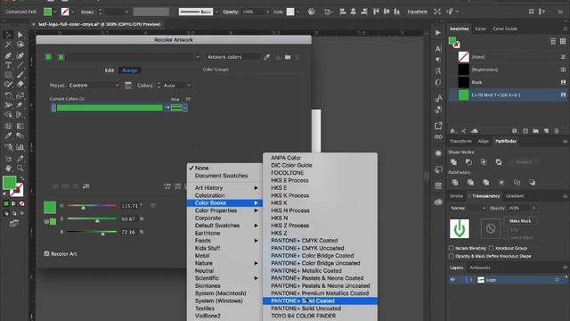Image resolution: width=570 pixels, height=321 pixels.
Task: Switch Swatches panel to list view
Action: [553, 42]
